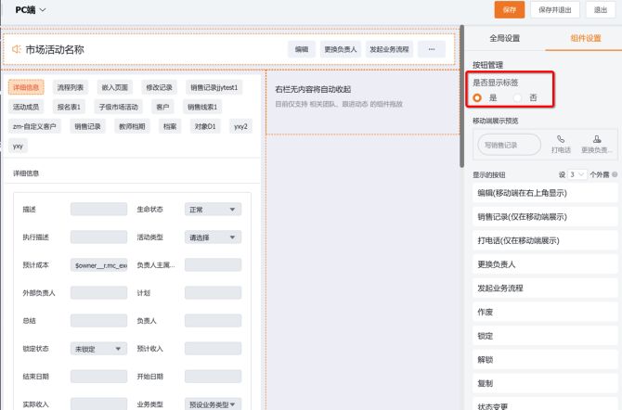
Task: Select the 否 radio option
Action: [x=517, y=97]
